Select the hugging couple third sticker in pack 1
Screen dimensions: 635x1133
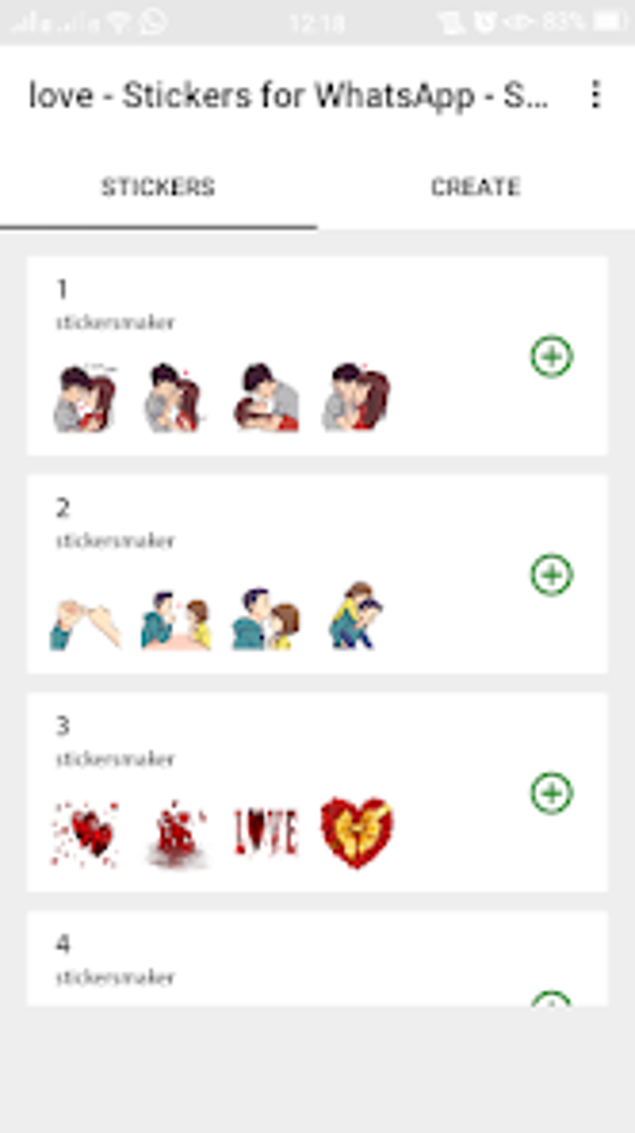point(267,397)
